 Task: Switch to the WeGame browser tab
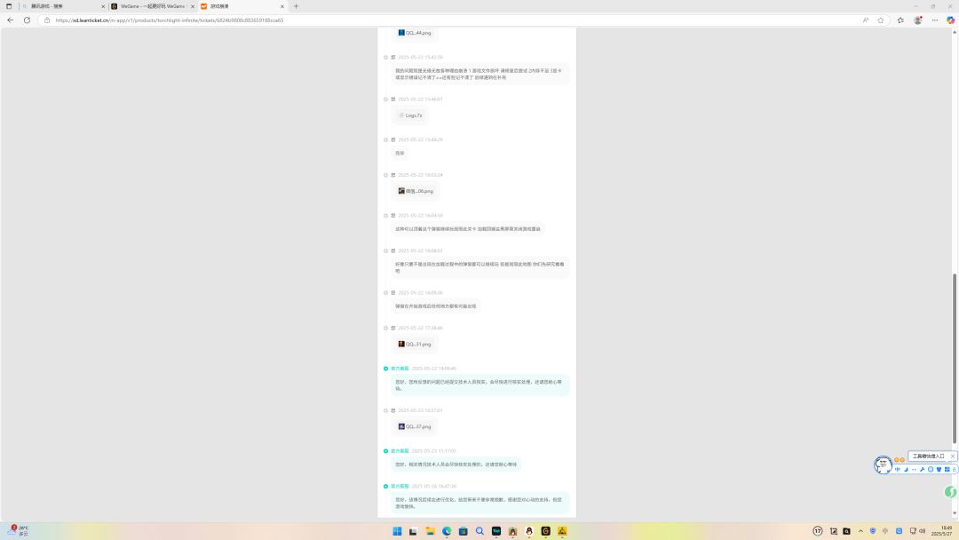tap(153, 6)
